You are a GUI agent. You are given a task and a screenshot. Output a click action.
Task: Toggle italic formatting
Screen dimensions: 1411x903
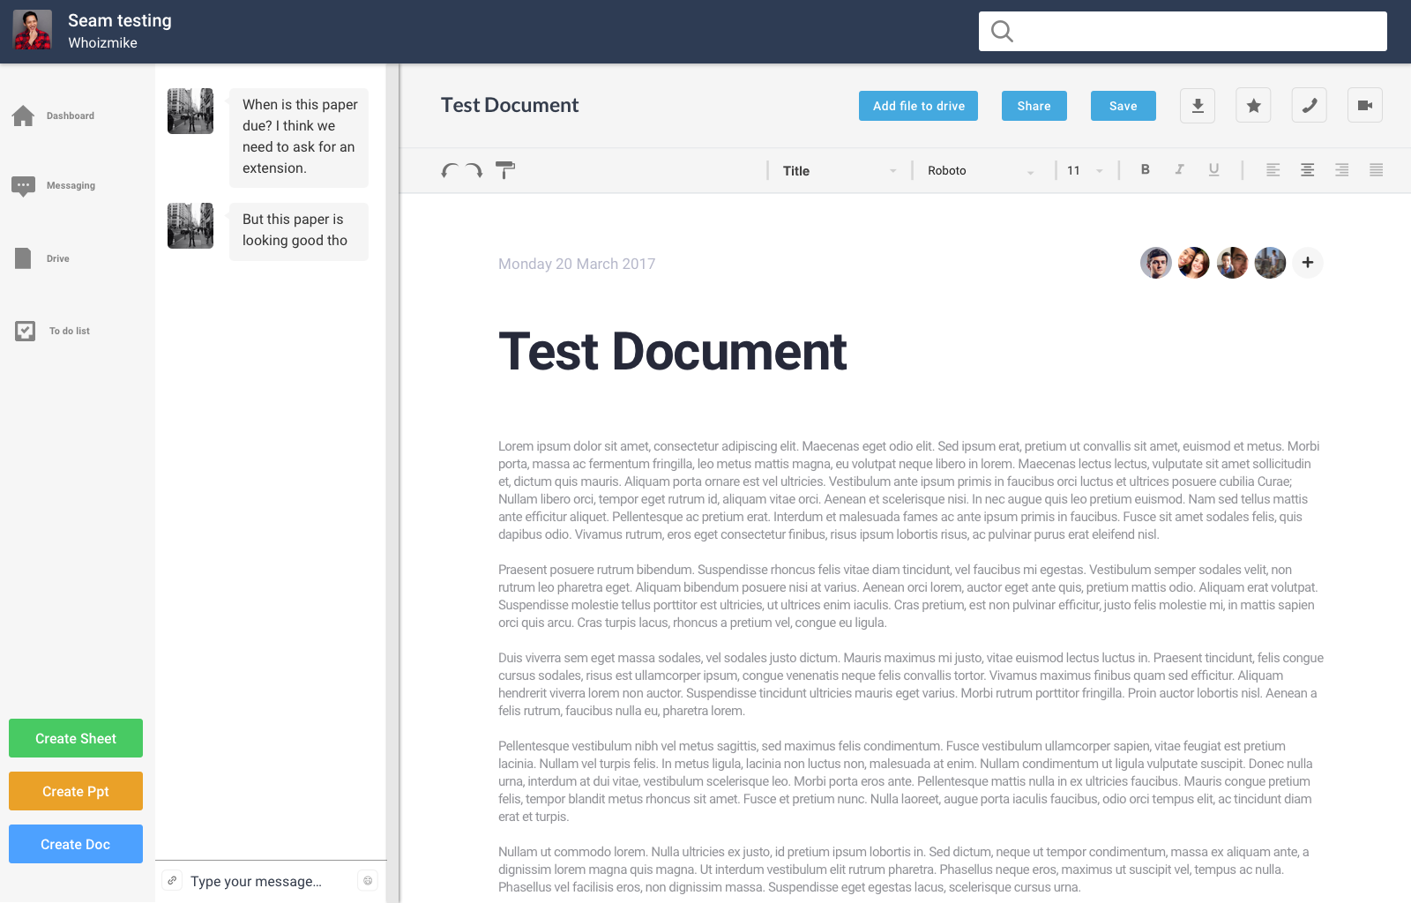pos(1179,169)
